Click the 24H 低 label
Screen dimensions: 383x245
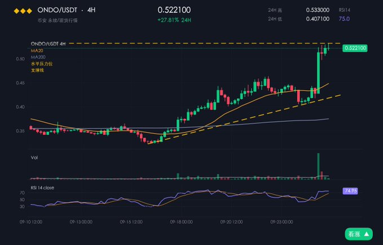coord(275,19)
